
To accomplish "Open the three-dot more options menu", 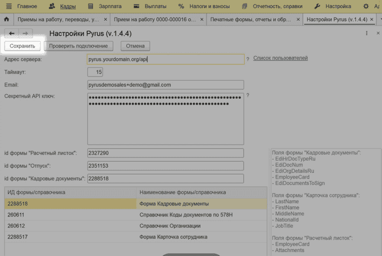I will click(x=366, y=34).
